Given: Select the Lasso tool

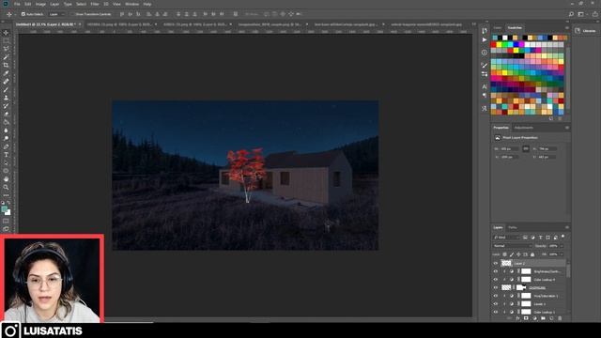Looking at the screenshot, I should click(x=6, y=49).
